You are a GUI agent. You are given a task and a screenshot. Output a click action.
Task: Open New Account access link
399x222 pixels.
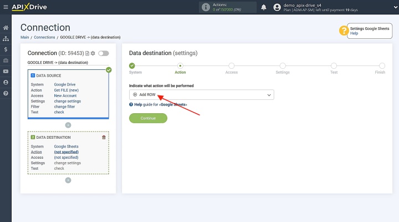[x=65, y=95]
